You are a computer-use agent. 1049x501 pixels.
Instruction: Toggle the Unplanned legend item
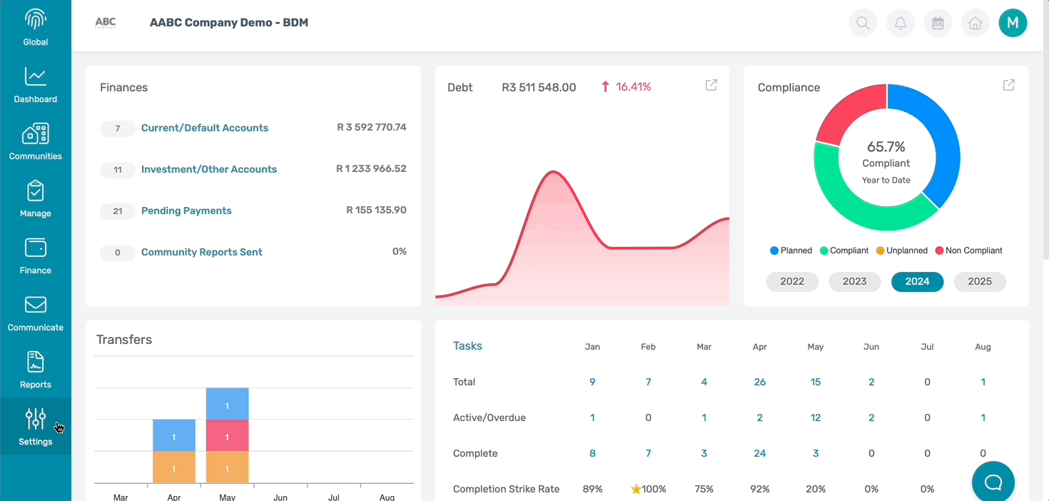point(902,250)
